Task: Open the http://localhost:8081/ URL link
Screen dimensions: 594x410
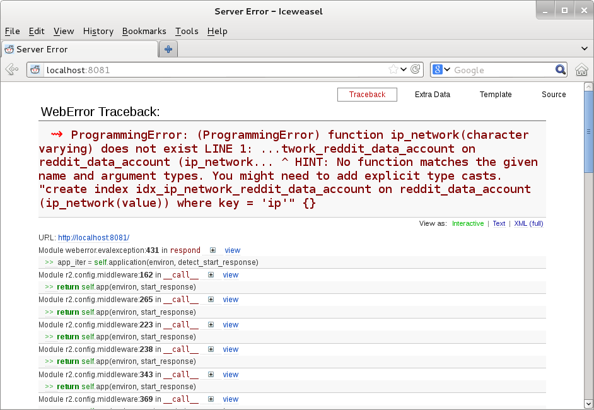Action: tap(93, 238)
